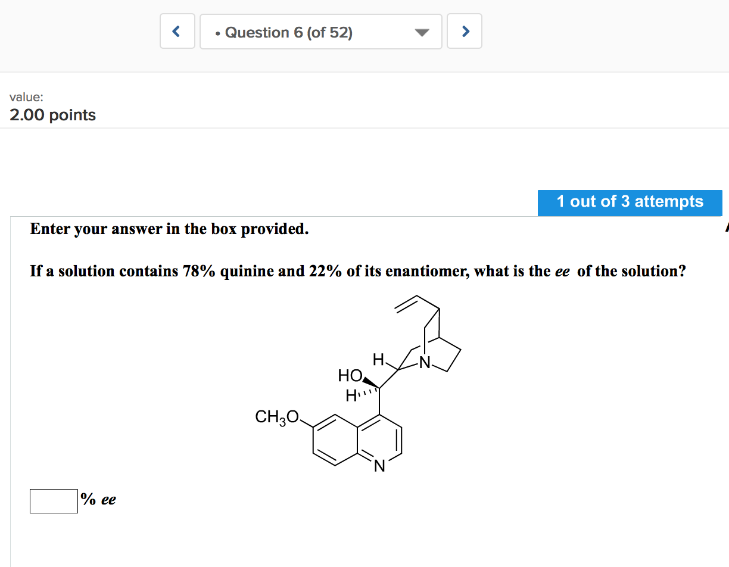Click the Enter your answer instruction text

click(x=169, y=229)
